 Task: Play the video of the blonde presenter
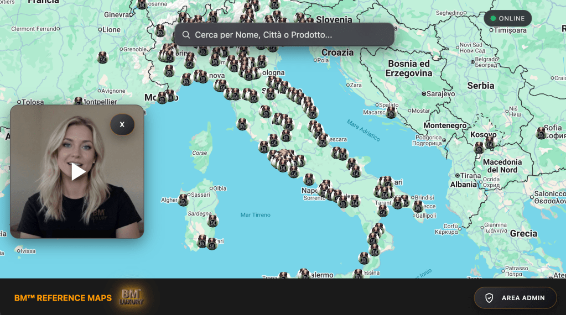[78, 171]
